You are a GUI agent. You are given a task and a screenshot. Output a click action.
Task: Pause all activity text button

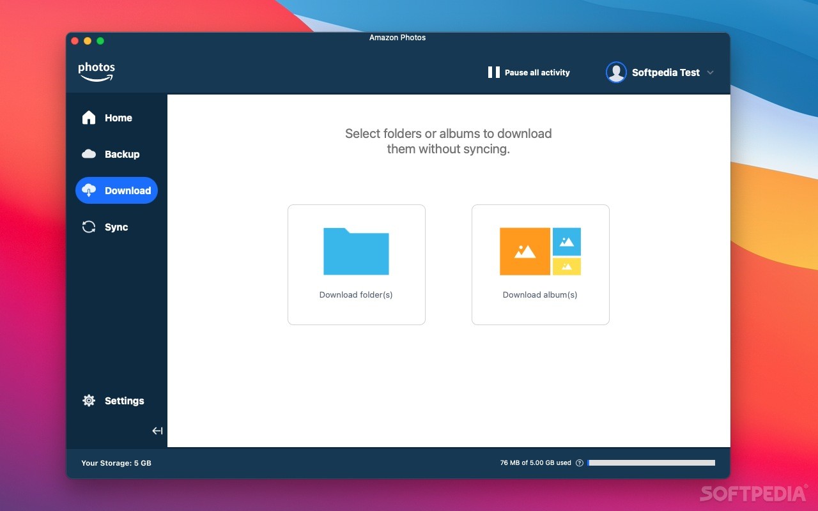pyautogui.click(x=537, y=73)
